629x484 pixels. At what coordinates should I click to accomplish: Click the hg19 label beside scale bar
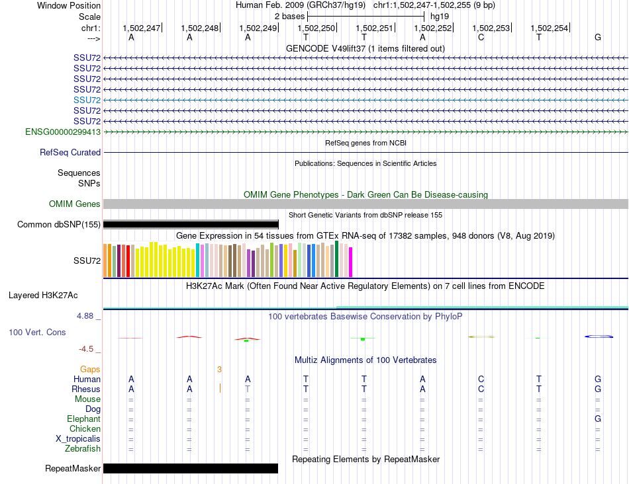pos(440,17)
